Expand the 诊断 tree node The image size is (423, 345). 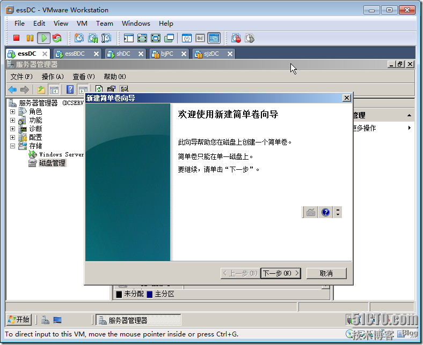[13, 129]
